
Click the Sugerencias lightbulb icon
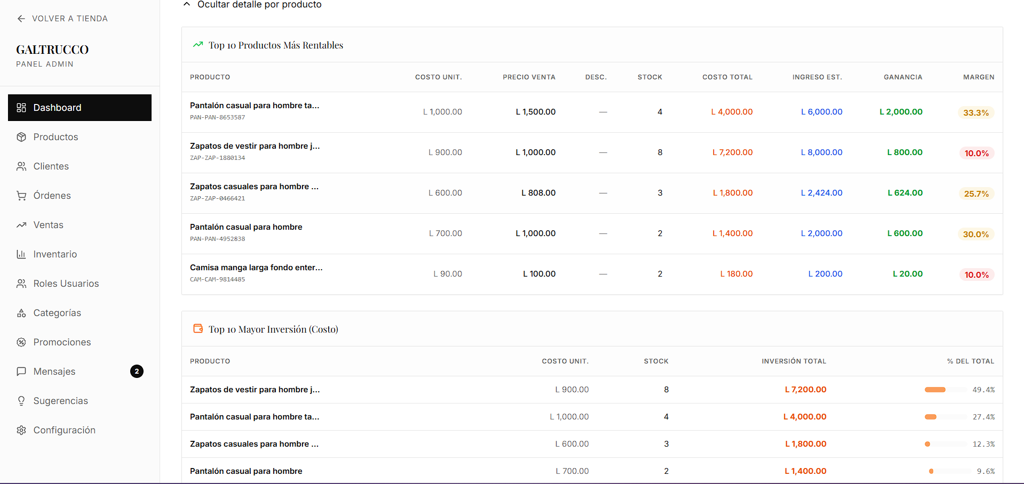click(x=21, y=401)
